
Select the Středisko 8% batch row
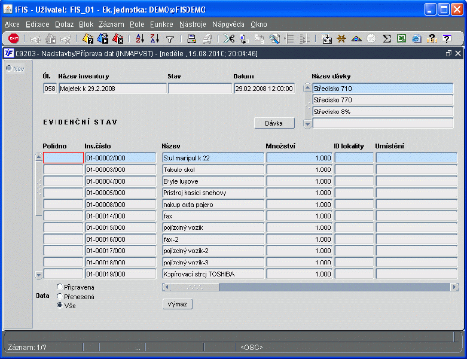tap(383, 111)
